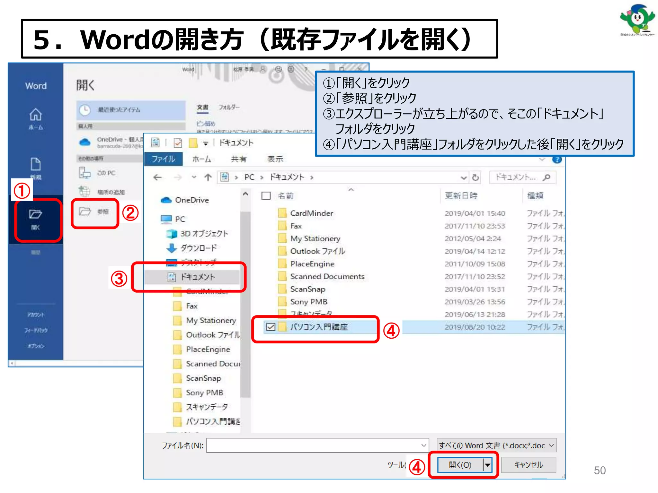The image size is (658, 493).
Task: Select the Fax folder in file list
Action: pos(290,226)
